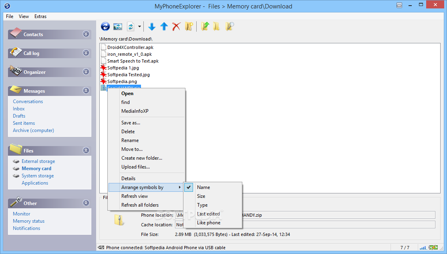Screen dimensions: 447x254
Task: Click the Droid4XController.apk file icon
Action: point(103,47)
